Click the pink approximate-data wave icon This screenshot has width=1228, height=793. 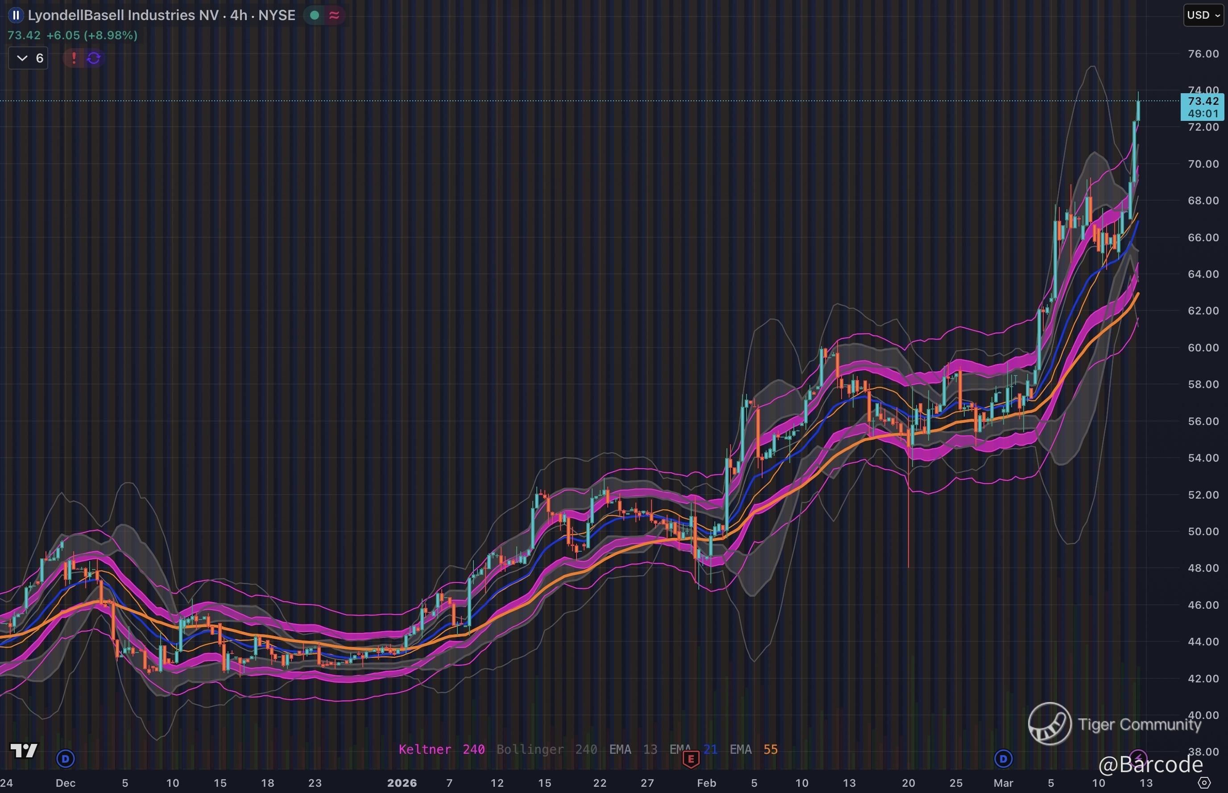pyautogui.click(x=334, y=16)
